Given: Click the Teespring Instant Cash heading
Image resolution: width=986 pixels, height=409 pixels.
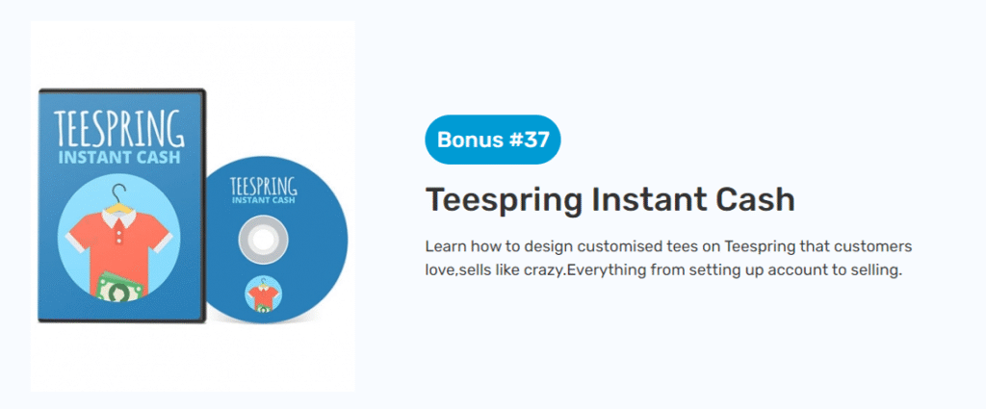Looking at the screenshot, I should click(610, 200).
